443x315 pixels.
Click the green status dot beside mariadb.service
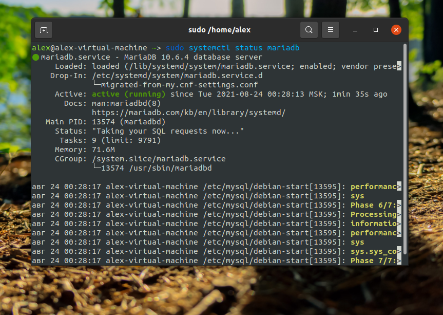click(35, 57)
